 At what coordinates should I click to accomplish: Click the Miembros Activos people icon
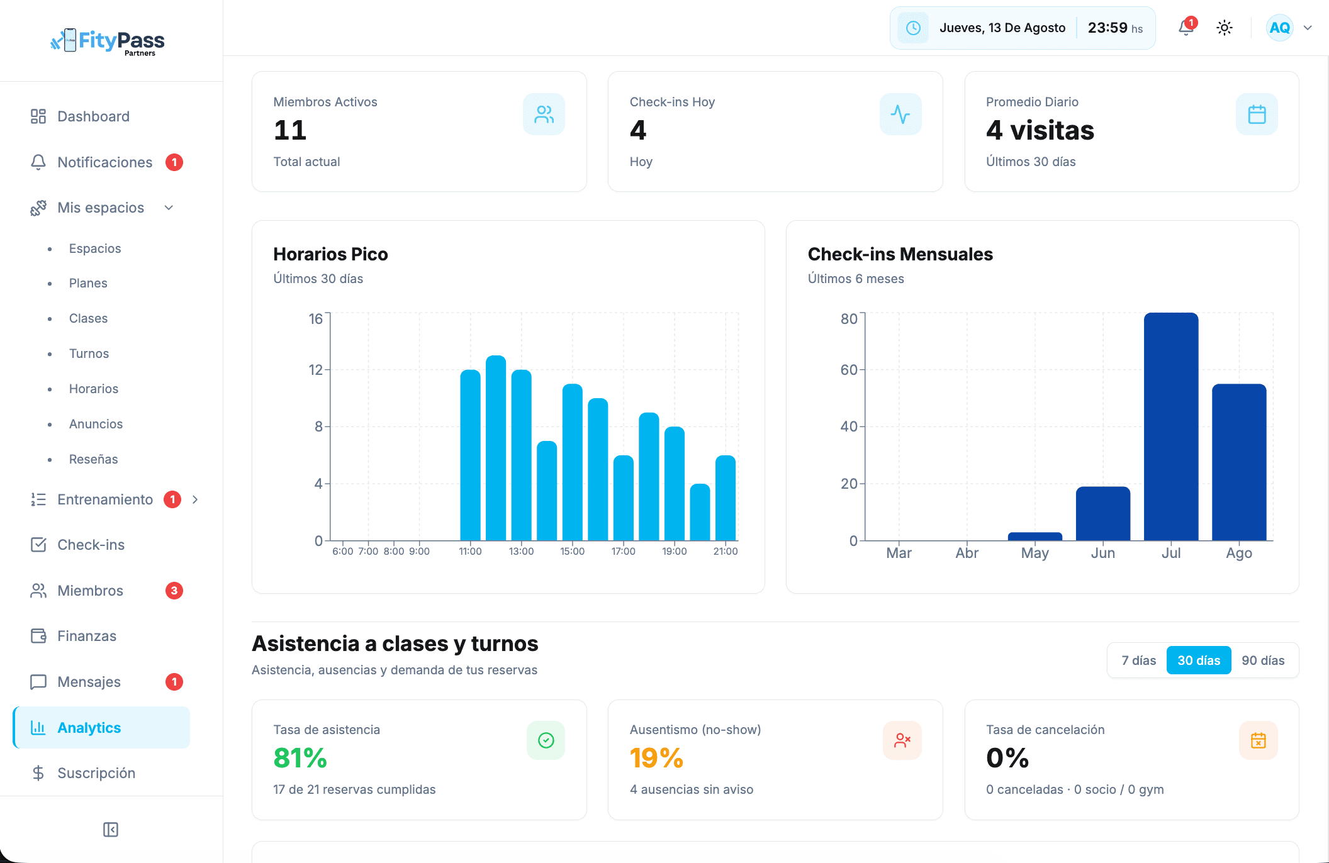(544, 114)
